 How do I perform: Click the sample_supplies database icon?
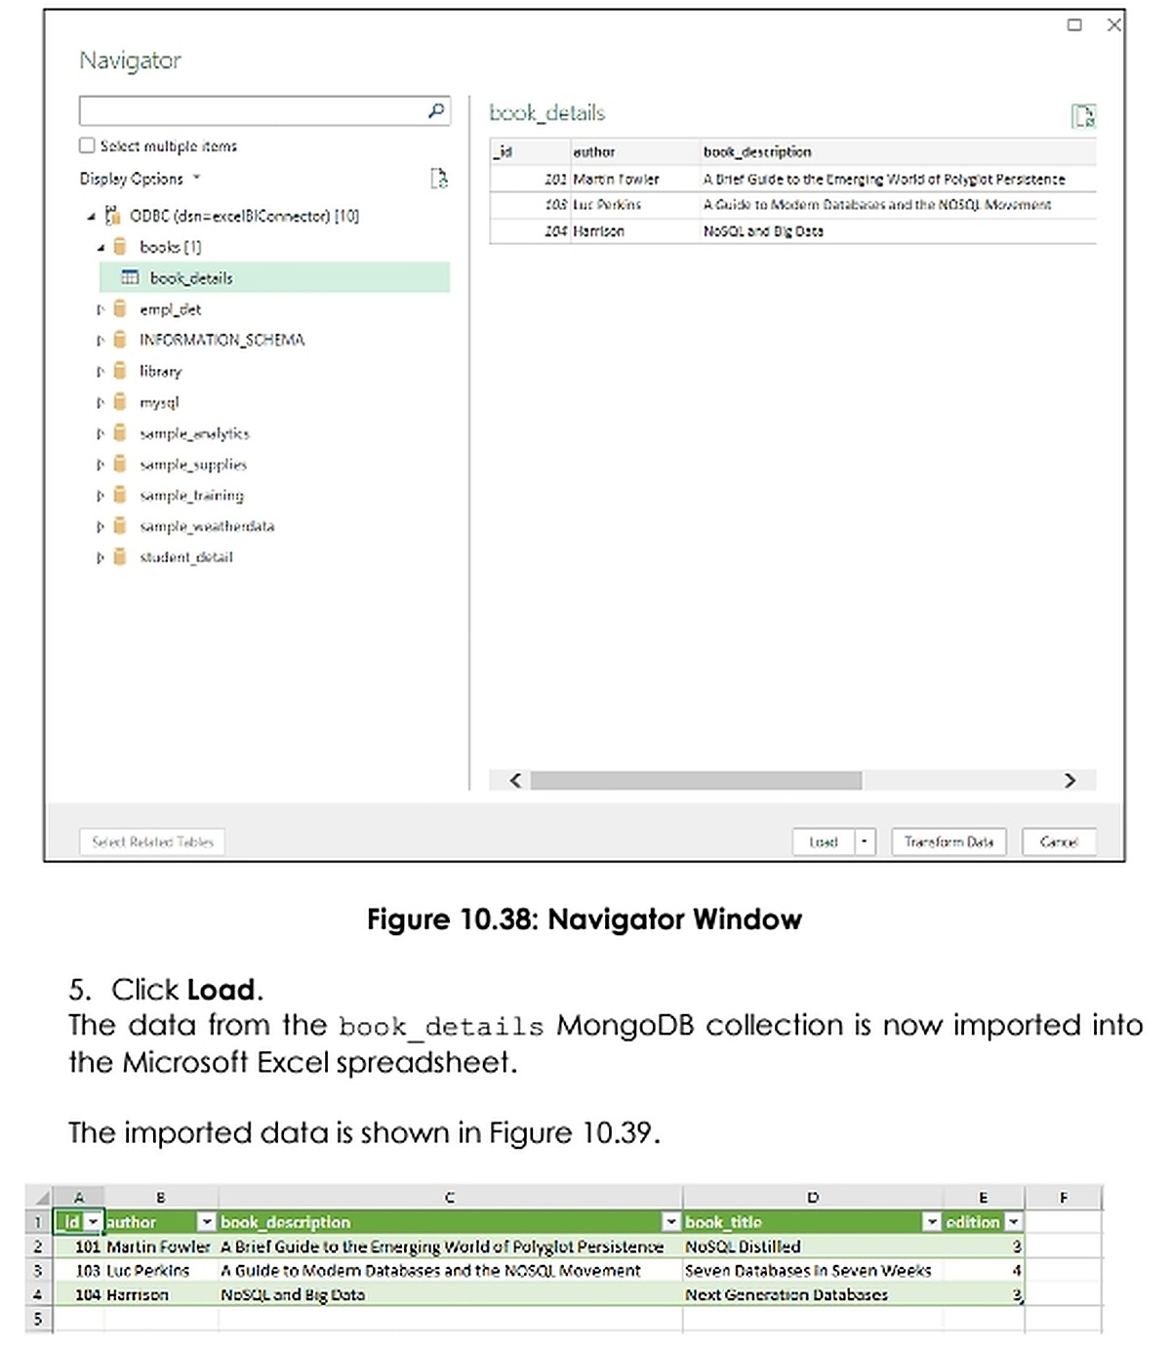click(120, 464)
